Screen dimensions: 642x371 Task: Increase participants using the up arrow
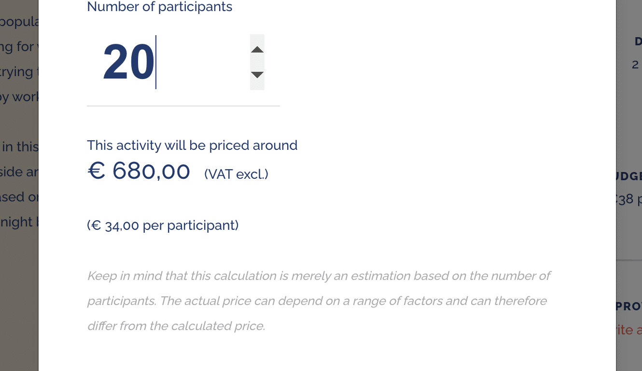pos(257,50)
